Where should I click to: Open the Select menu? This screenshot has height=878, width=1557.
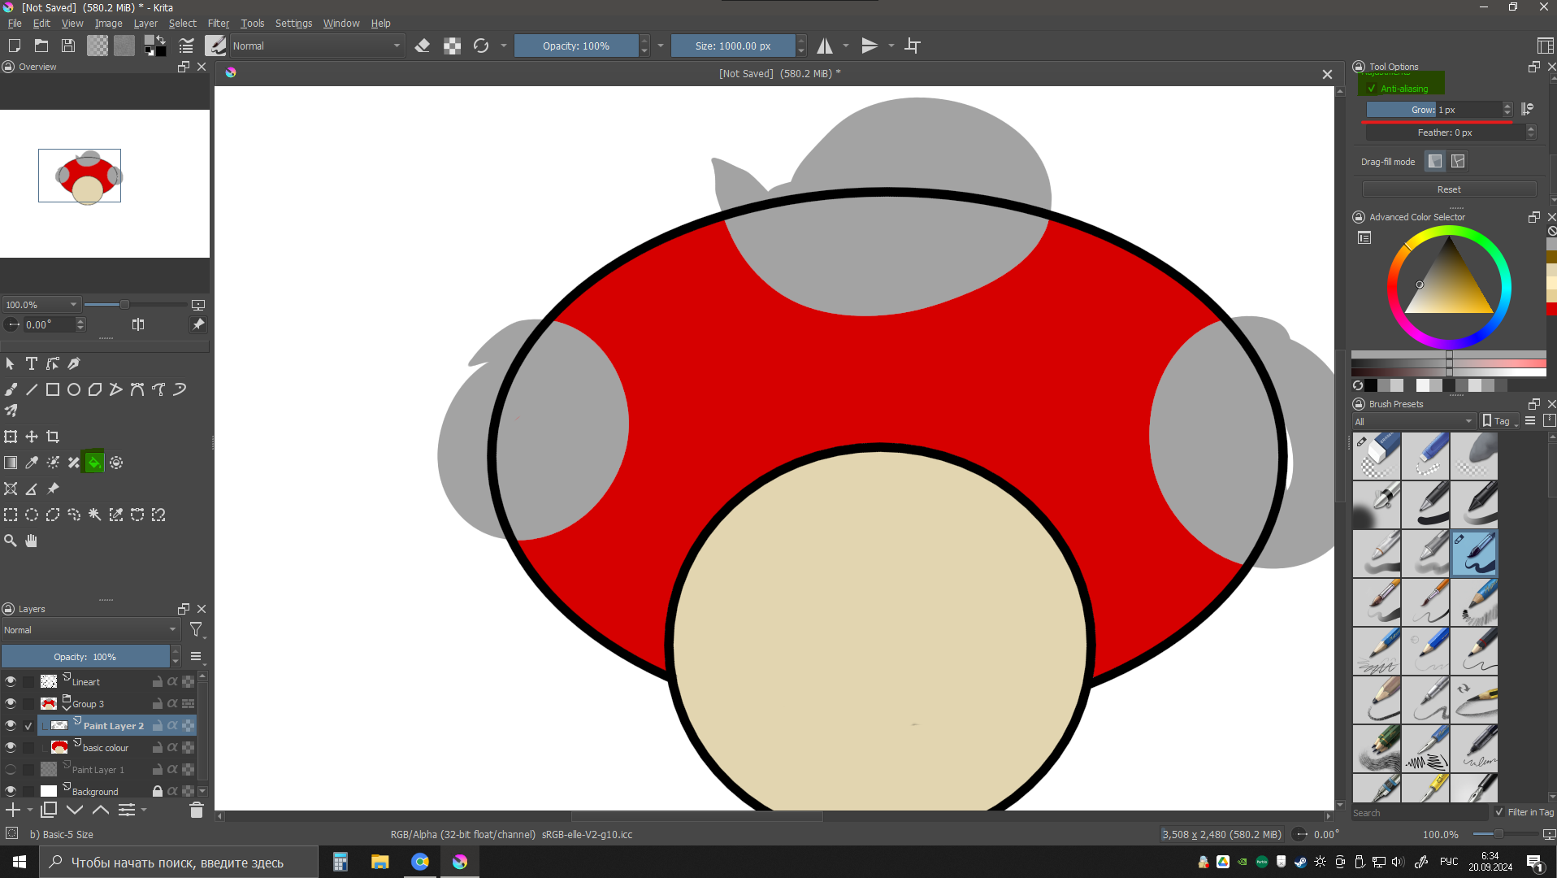pyautogui.click(x=182, y=24)
